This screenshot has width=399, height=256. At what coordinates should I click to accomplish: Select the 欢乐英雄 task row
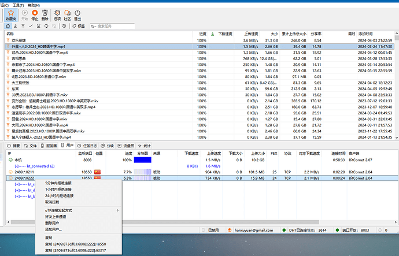(x=199, y=40)
